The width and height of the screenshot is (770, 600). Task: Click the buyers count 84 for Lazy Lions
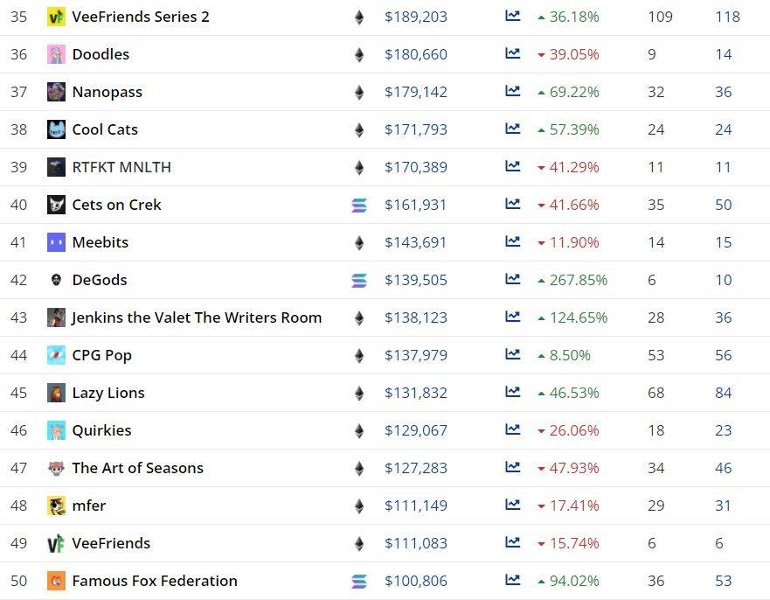point(723,393)
